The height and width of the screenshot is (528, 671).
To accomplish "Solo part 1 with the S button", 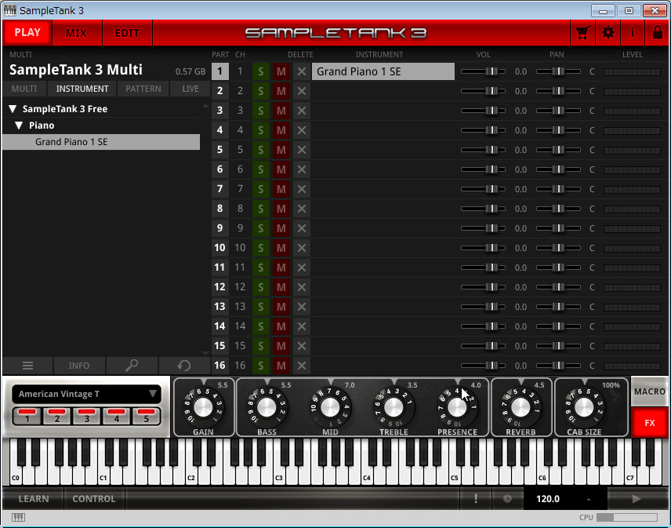I will [260, 71].
